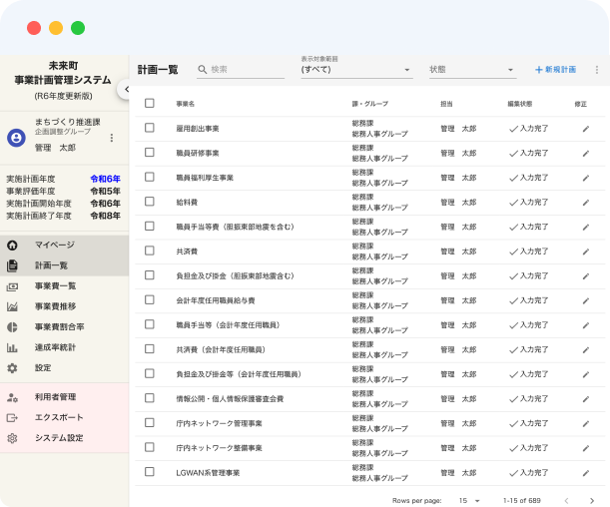Go to the next page of results

click(592, 499)
